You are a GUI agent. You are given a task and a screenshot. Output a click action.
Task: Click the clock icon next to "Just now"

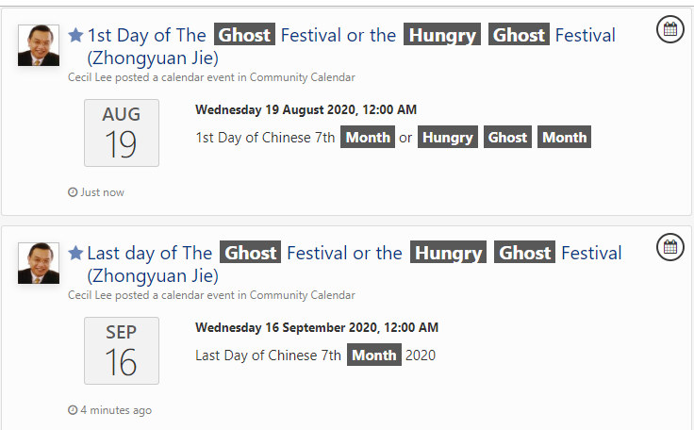tap(73, 192)
